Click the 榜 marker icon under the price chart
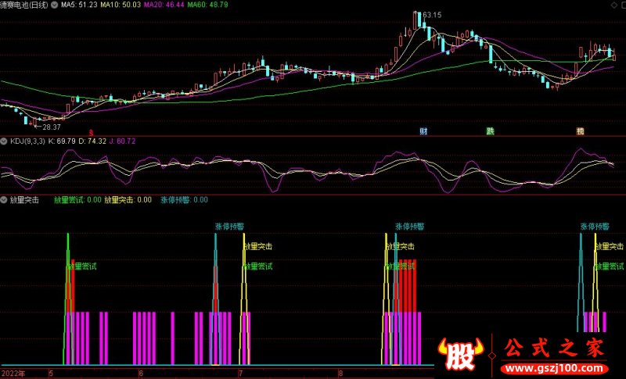 tap(580, 131)
